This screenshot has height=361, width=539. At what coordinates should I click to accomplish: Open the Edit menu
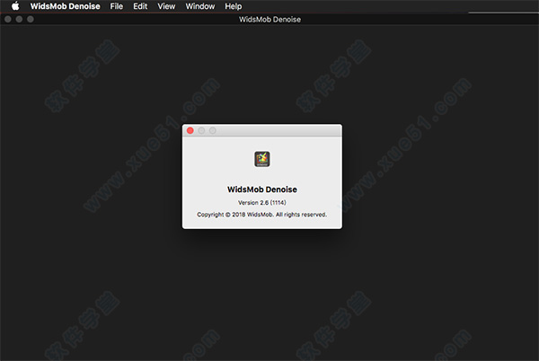[140, 6]
